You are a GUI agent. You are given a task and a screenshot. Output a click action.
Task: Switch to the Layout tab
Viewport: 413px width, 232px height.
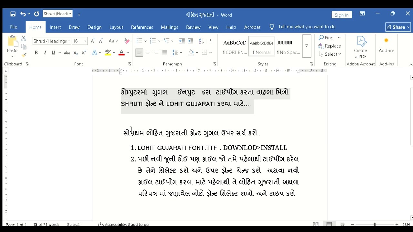(116, 27)
